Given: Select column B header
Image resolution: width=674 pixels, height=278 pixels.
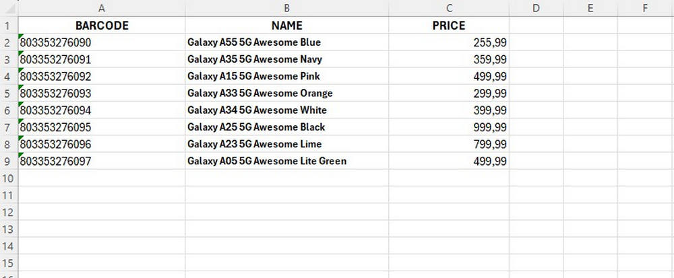Looking at the screenshot, I should [x=286, y=8].
